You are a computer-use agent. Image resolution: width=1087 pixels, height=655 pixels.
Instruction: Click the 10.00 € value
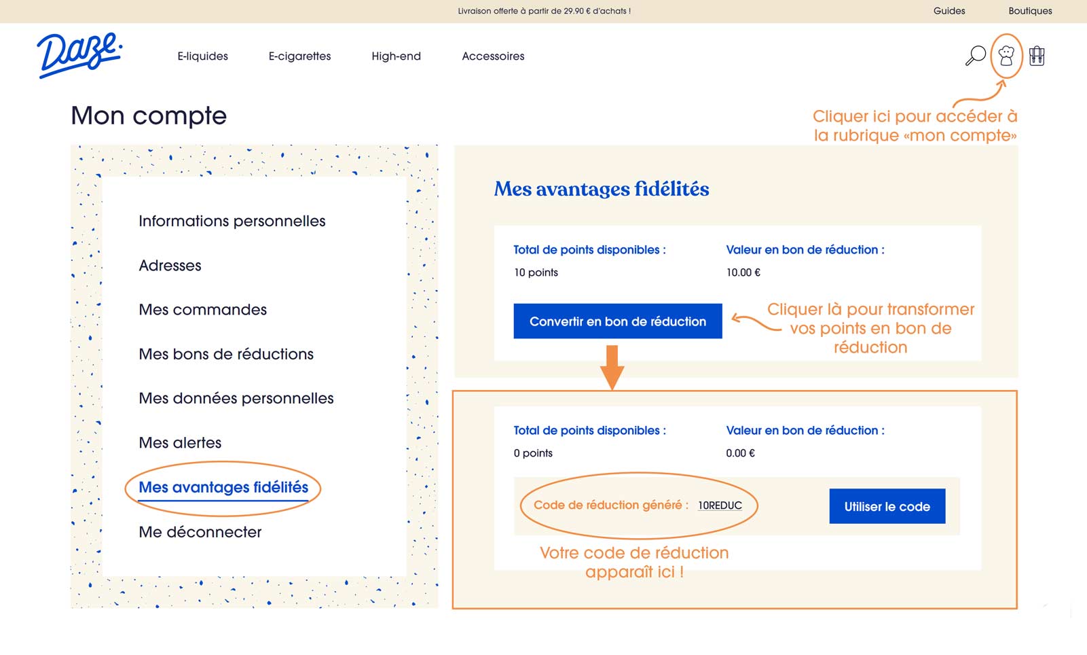743,272
